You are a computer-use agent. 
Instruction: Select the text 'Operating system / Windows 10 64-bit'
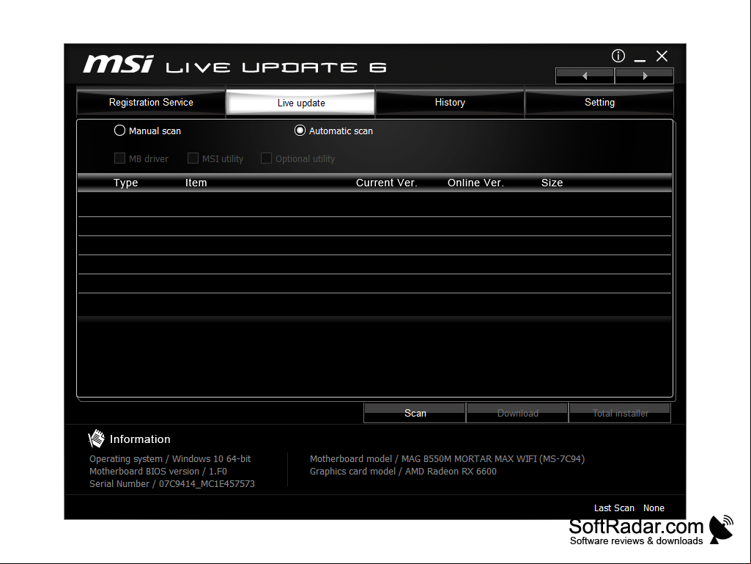pyautogui.click(x=170, y=459)
